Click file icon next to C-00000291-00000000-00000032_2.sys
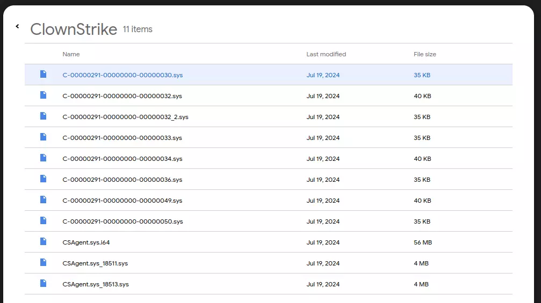The width and height of the screenshot is (541, 303). point(44,116)
